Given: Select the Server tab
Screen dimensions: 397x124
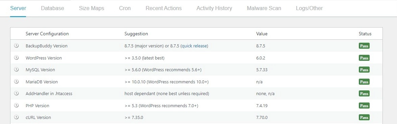Looking at the screenshot, I should click(18, 8).
